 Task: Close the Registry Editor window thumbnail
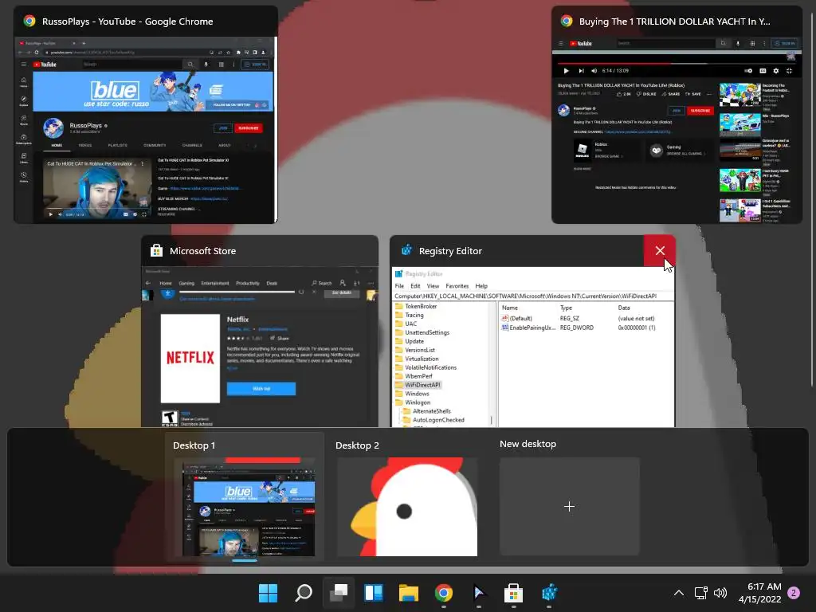[659, 251]
